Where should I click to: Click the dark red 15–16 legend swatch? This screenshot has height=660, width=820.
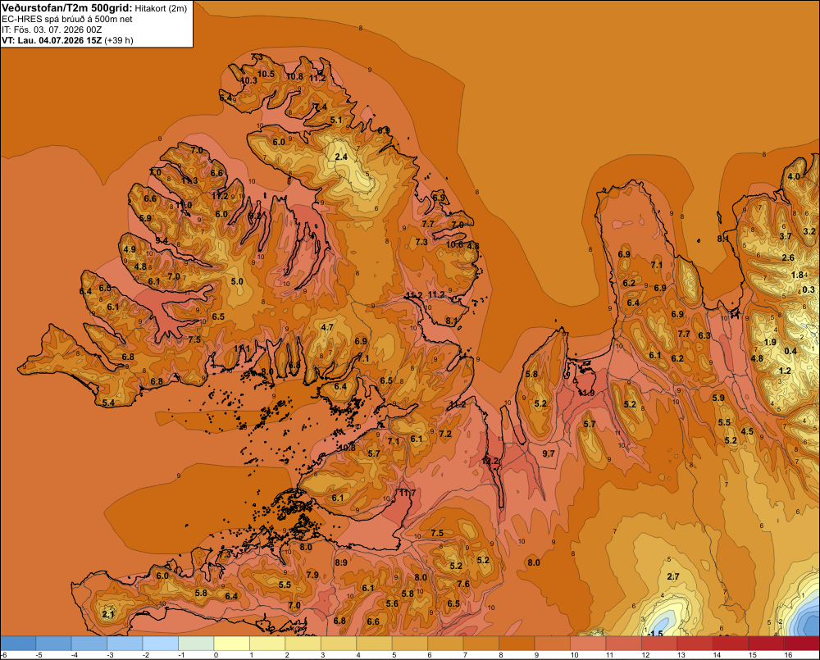pos(766,644)
